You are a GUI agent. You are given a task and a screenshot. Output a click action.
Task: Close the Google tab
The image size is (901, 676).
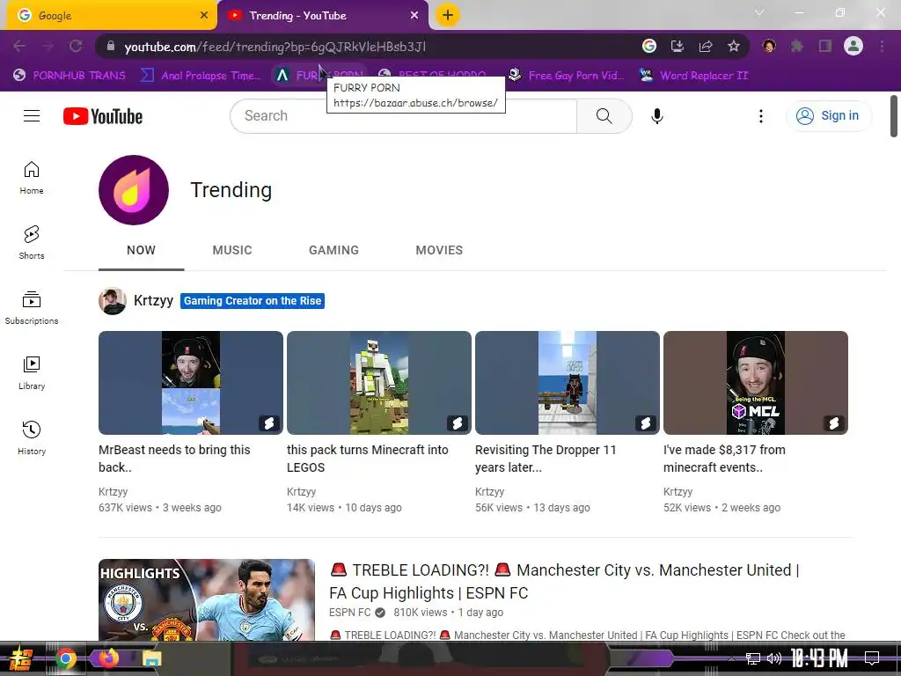click(x=204, y=16)
